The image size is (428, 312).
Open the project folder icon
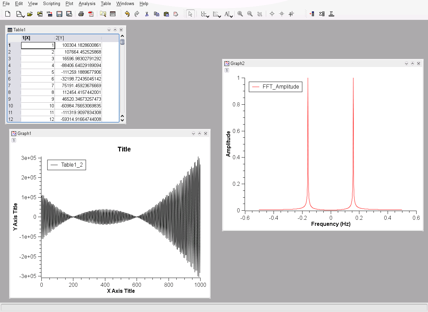click(x=30, y=14)
